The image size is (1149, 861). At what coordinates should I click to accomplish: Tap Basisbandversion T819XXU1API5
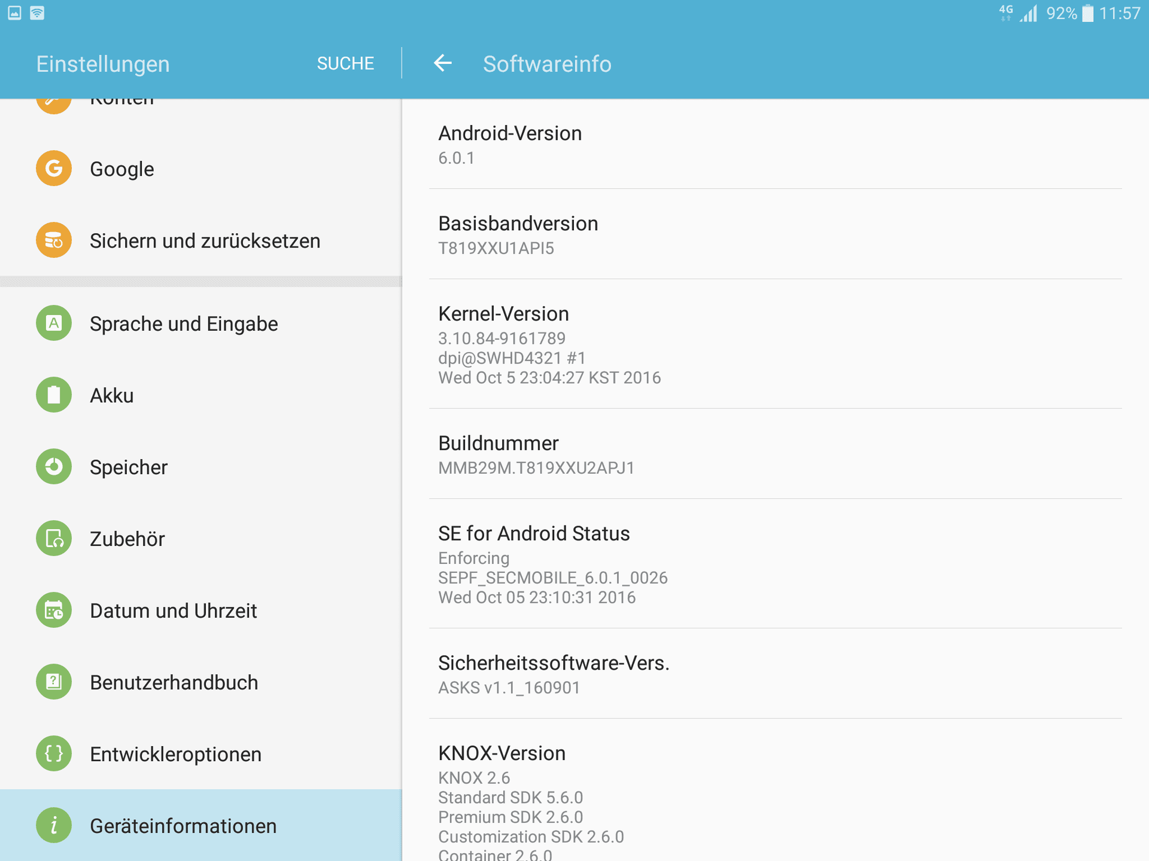pos(775,234)
